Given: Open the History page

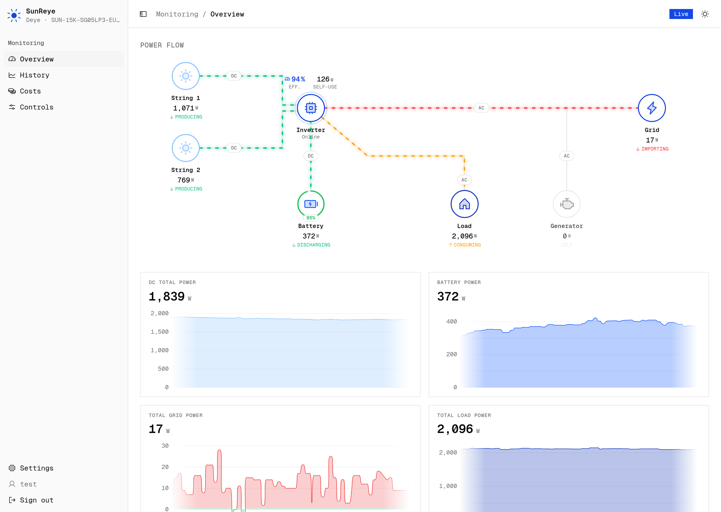Looking at the screenshot, I should 64,75.
